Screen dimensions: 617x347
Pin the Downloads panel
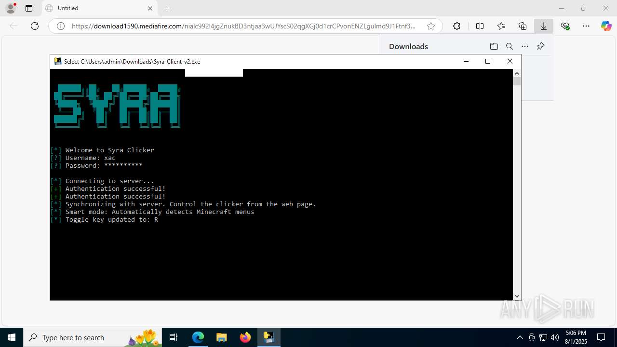point(540,46)
